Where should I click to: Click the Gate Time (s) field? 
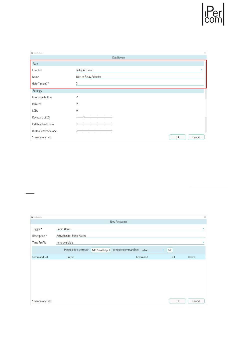point(140,84)
